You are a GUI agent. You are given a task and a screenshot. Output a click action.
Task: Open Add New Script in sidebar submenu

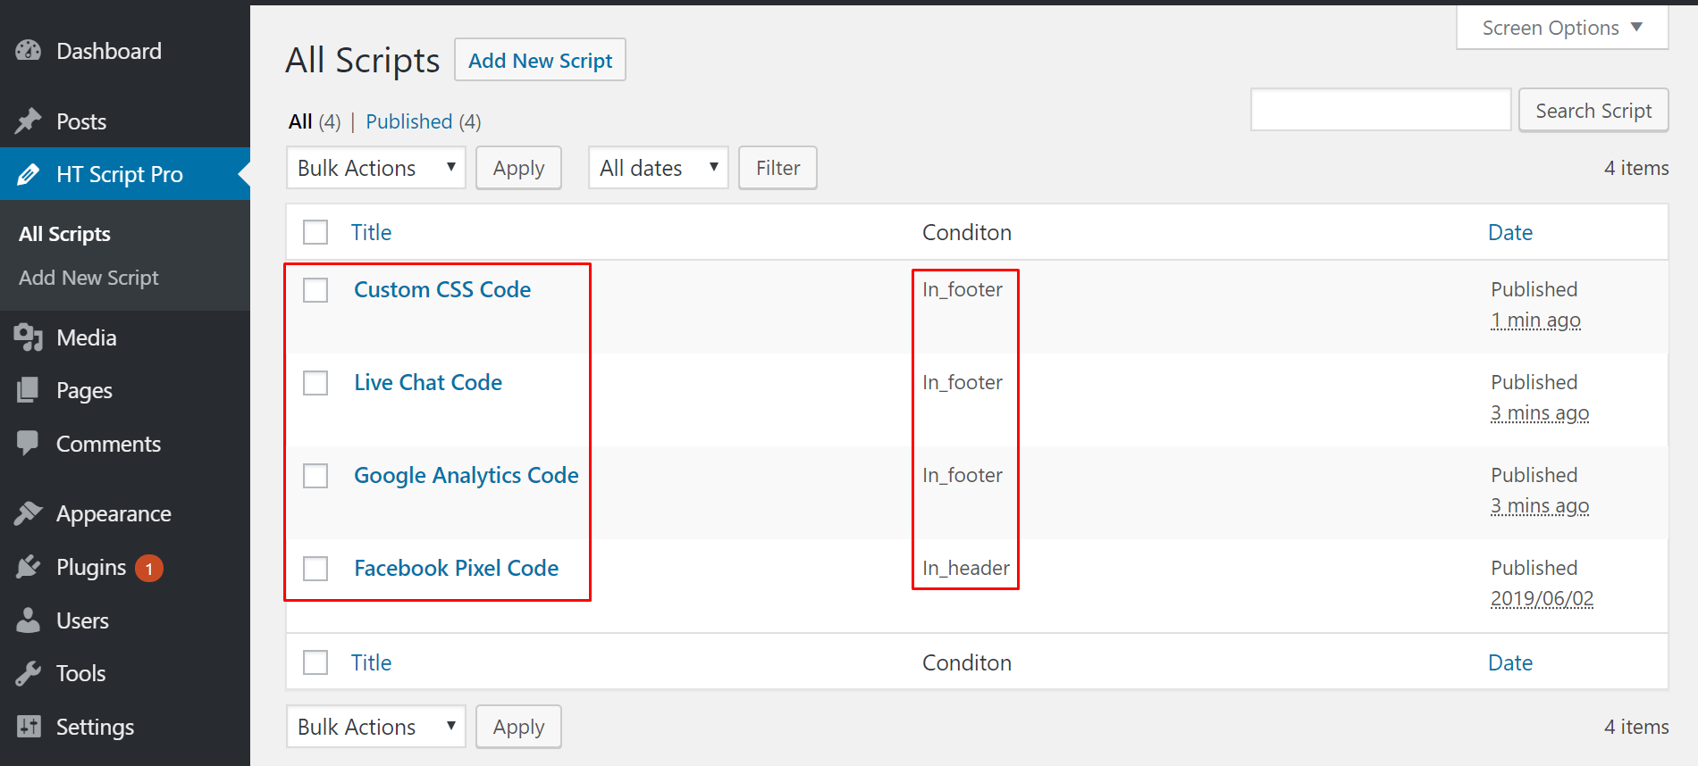88,278
